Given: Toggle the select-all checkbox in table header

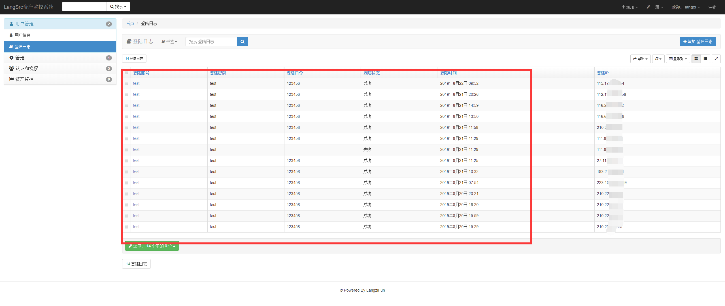Looking at the screenshot, I should pyautogui.click(x=126, y=73).
